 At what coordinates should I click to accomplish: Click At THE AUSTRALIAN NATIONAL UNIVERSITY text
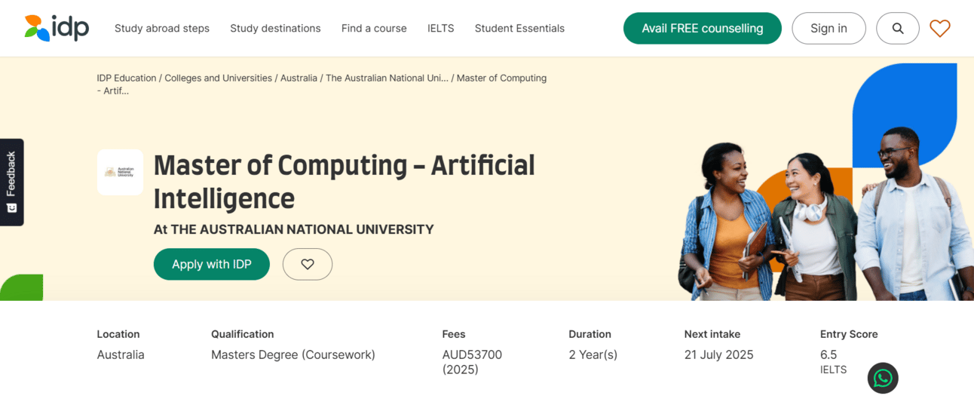[294, 229]
